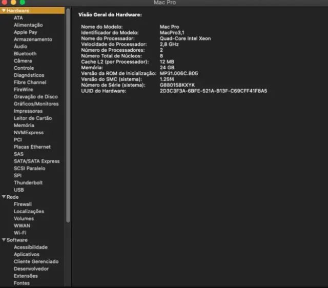Open Gráficos/Monitores information
328x288 pixels.
pos(36,104)
